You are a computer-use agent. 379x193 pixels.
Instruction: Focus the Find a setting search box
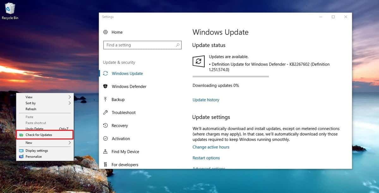(x=142, y=45)
